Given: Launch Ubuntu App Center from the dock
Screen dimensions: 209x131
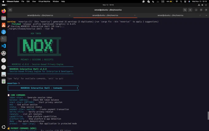Looking at the screenshot, I should click(x=4, y=25).
